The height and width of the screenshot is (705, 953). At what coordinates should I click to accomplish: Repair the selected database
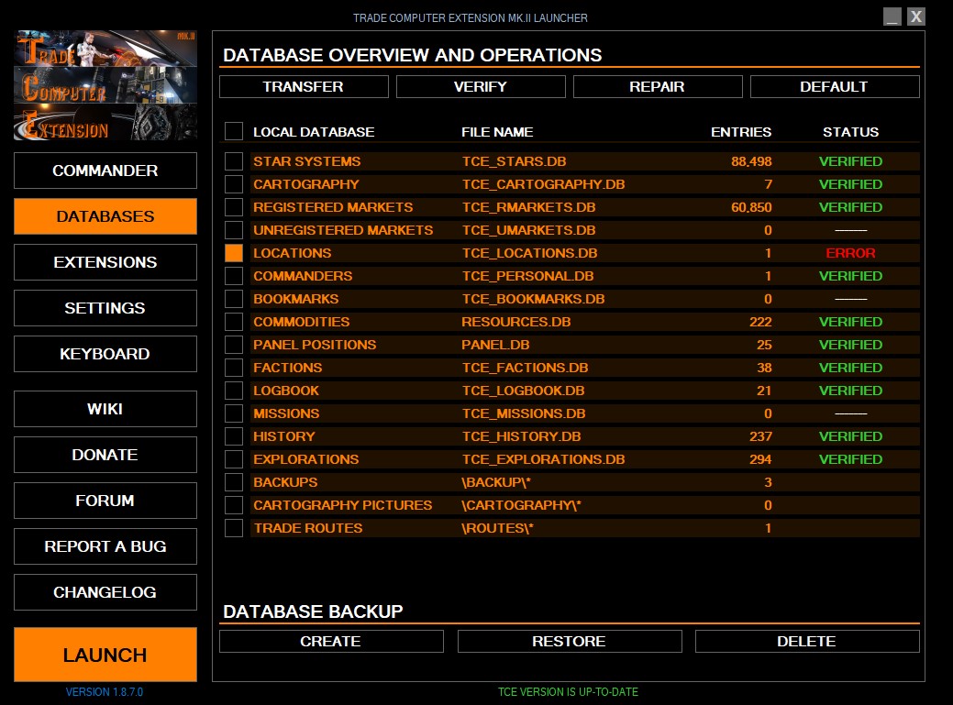point(658,87)
